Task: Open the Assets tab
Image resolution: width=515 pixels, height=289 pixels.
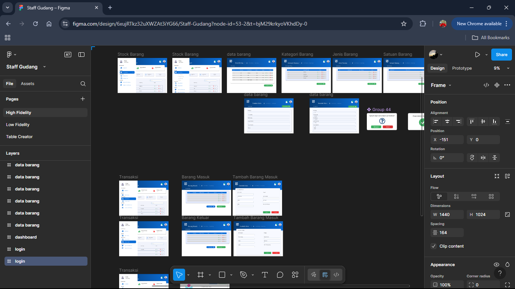Action: pyautogui.click(x=28, y=84)
